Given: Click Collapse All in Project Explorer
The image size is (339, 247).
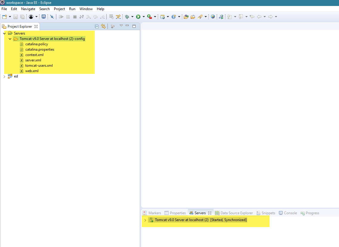Looking at the screenshot, I should point(97,27).
